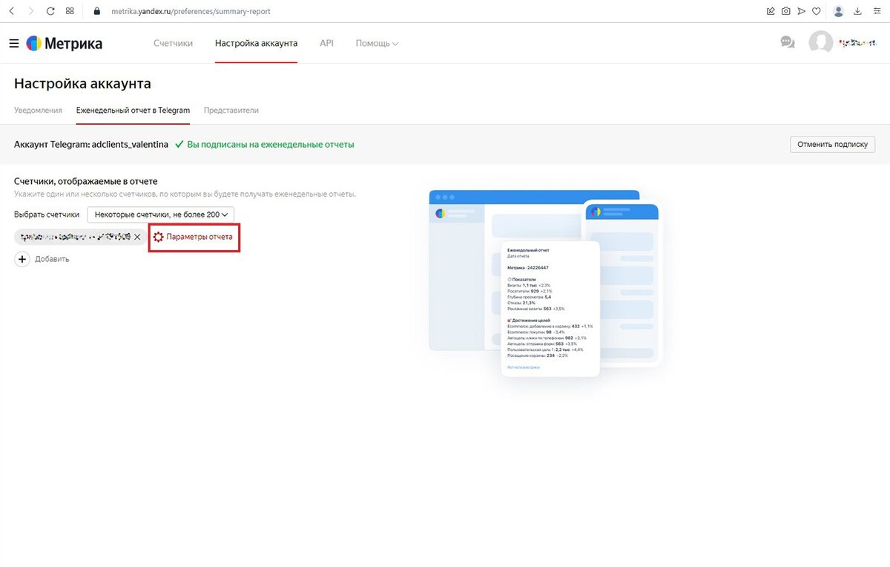Open API in top navigation
Image resolution: width=890 pixels, height=567 pixels.
tap(326, 43)
